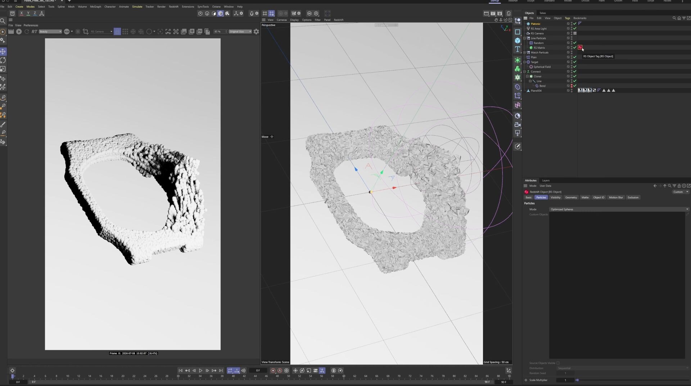Open Redshift render view settings gear
Screen dimensions: 691x386
click(x=256, y=32)
